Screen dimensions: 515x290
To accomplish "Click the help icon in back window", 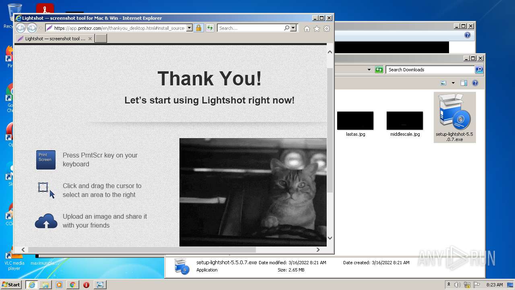I will pyautogui.click(x=467, y=35).
